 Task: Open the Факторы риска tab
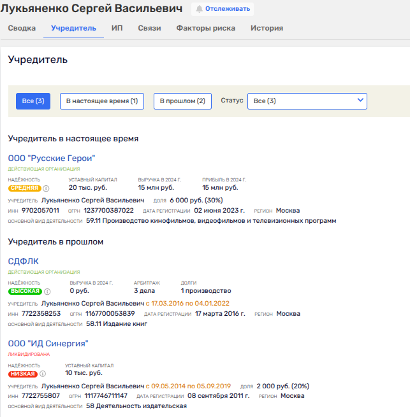click(205, 28)
